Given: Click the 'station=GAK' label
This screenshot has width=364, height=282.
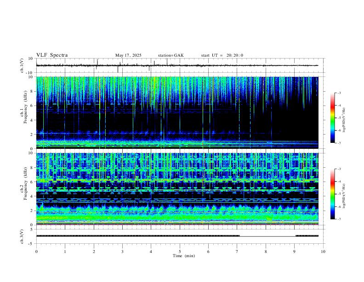Looking at the screenshot, I should [171, 55].
